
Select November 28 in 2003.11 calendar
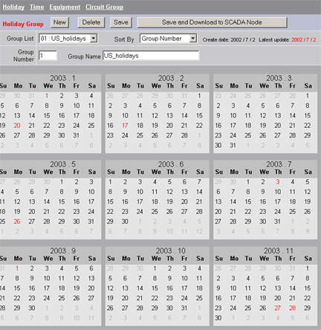click(293, 308)
